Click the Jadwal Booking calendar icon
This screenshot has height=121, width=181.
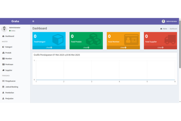(3, 87)
